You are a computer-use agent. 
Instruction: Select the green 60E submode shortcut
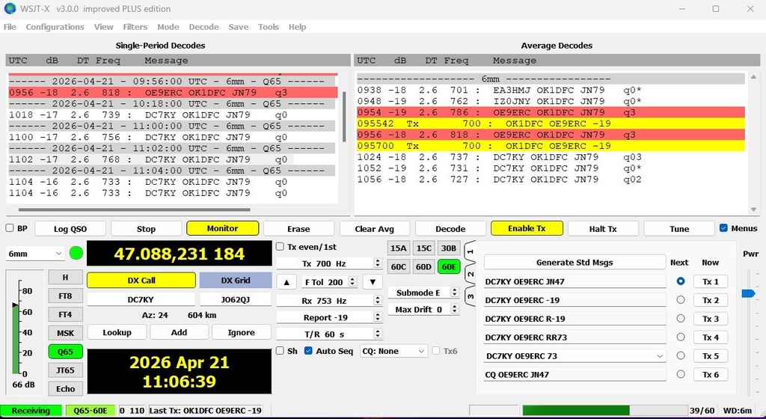pos(449,266)
